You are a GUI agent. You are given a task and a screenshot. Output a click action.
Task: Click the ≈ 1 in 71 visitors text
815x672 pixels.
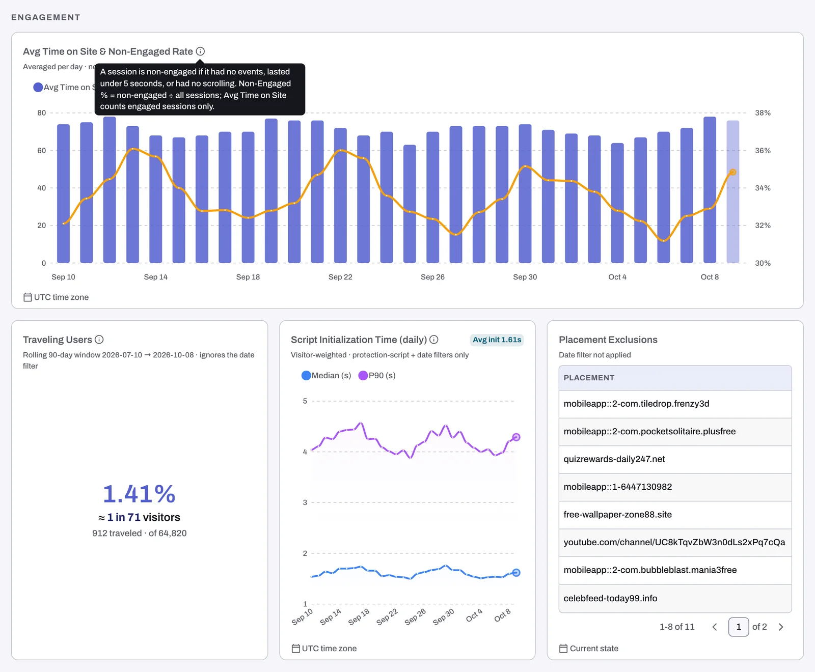click(x=139, y=517)
